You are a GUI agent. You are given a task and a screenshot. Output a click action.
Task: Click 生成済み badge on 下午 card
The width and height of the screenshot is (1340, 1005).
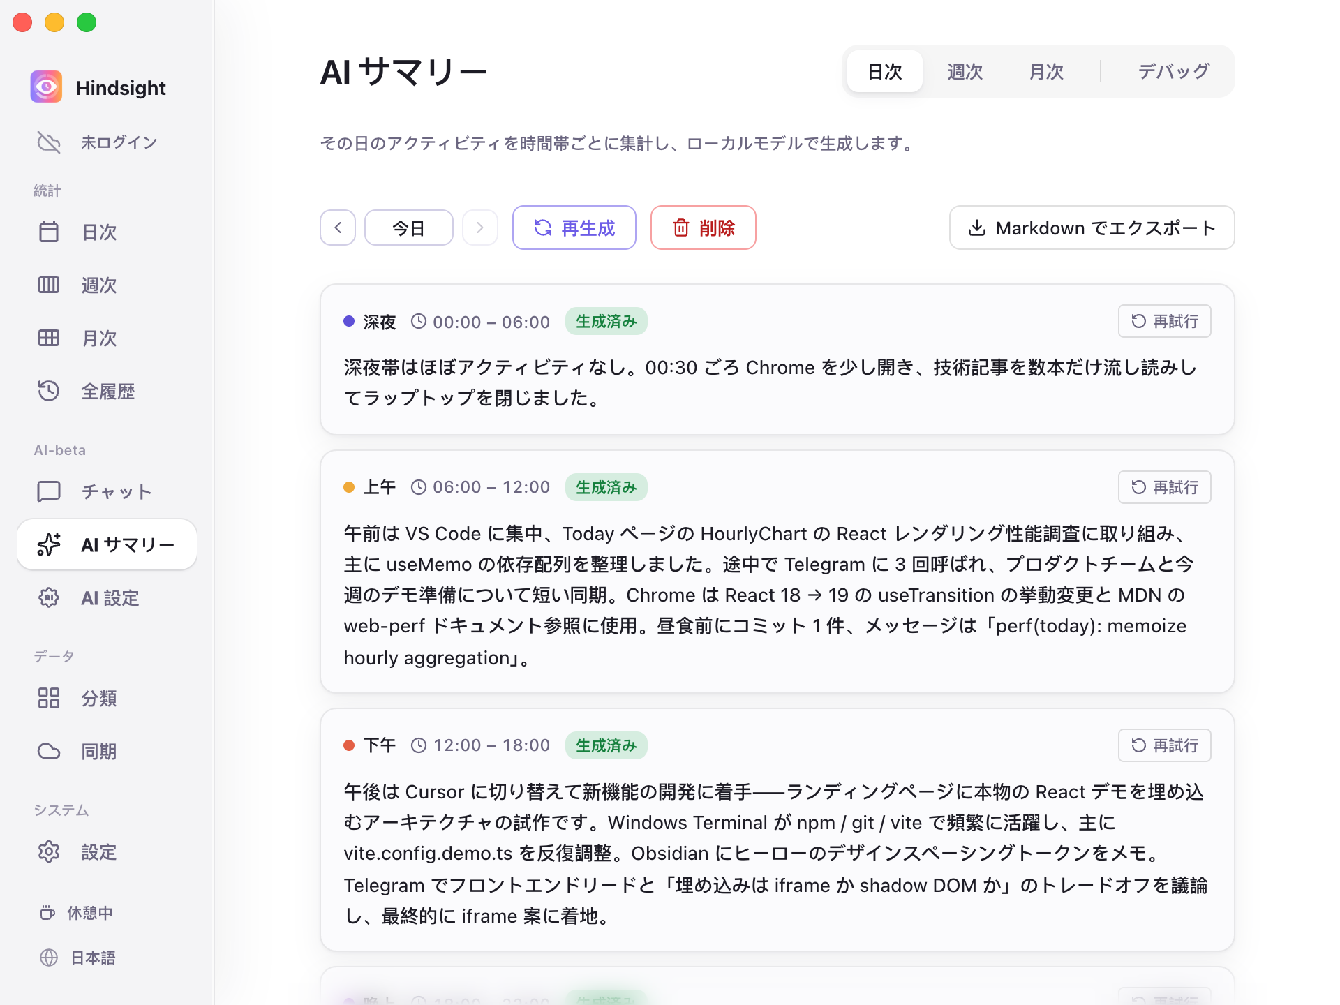[x=606, y=745]
